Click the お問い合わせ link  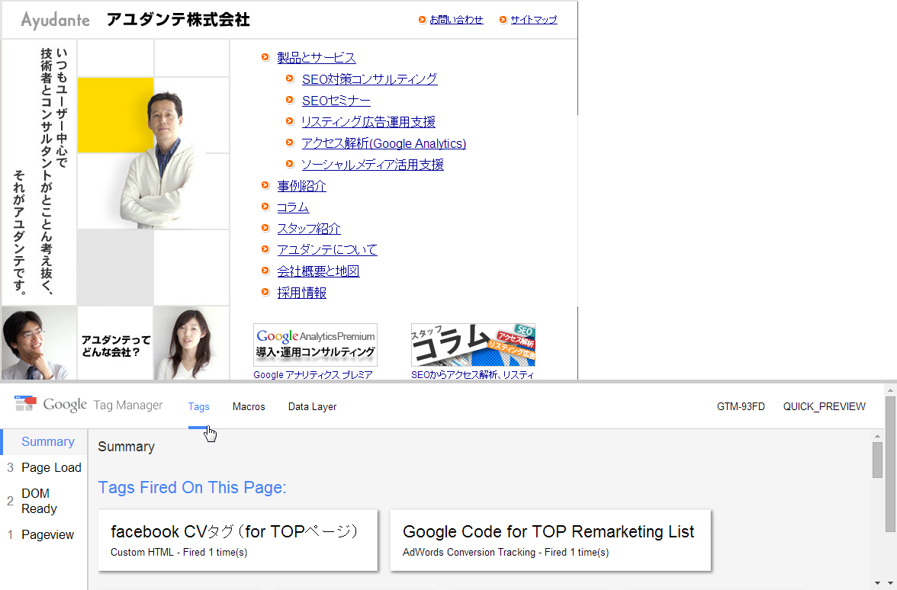click(456, 20)
